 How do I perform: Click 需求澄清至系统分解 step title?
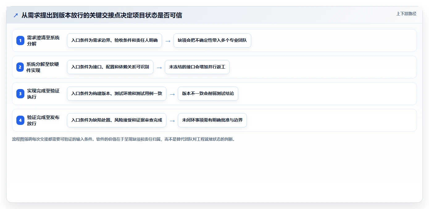(x=43, y=41)
